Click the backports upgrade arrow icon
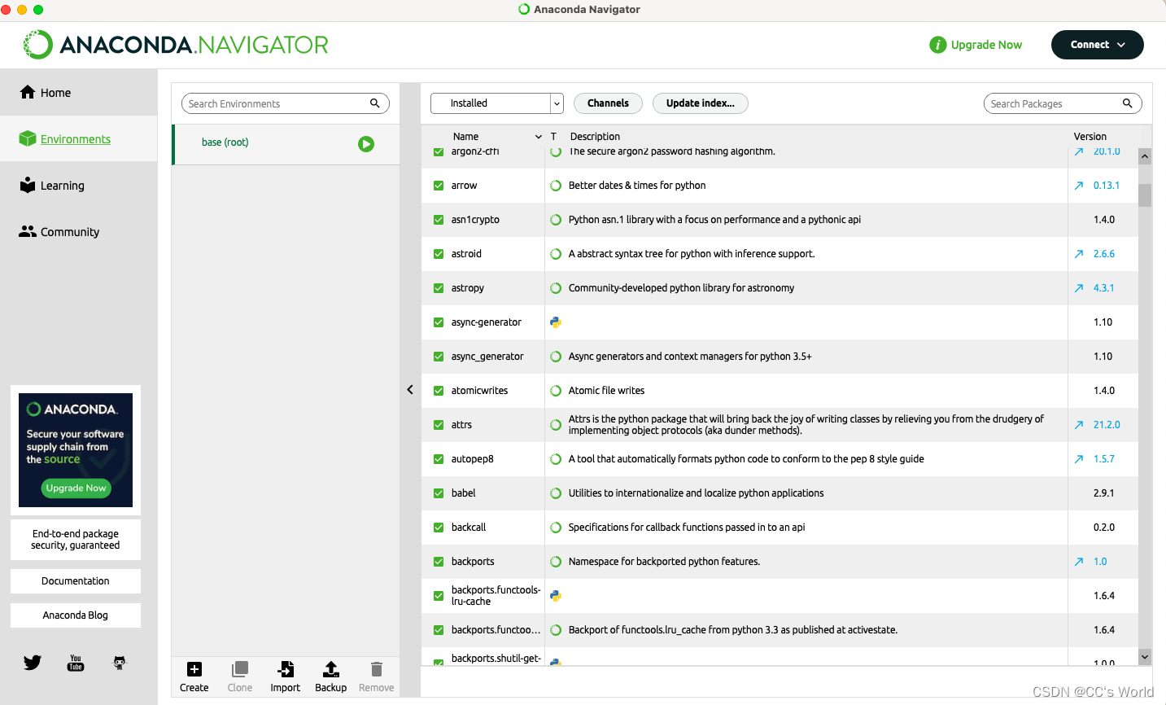Image resolution: width=1166 pixels, height=705 pixels. coord(1079,562)
